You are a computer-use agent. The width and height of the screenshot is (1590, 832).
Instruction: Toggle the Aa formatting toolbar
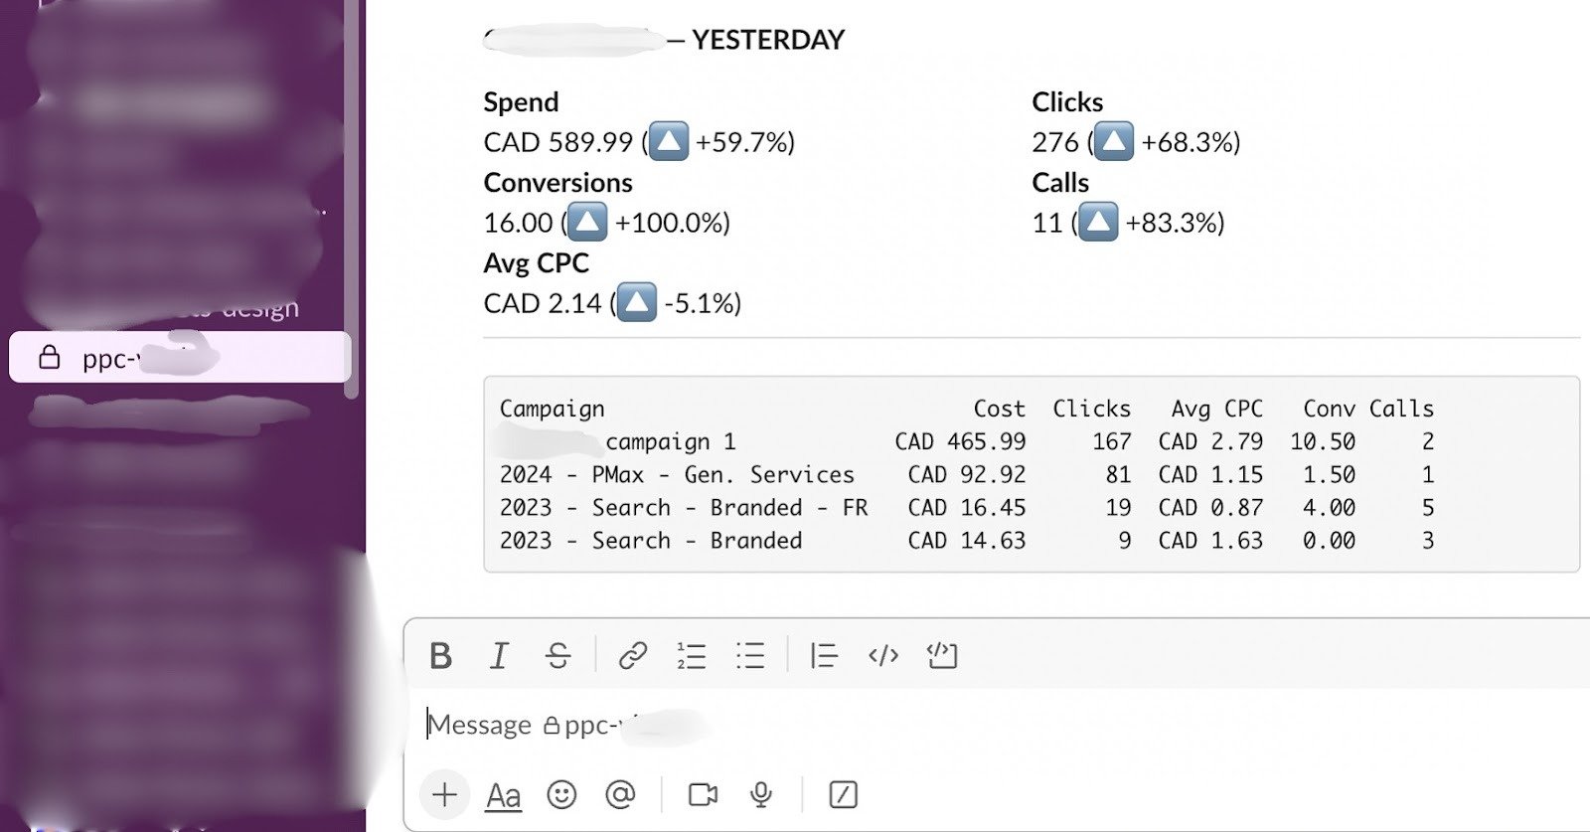[503, 795]
